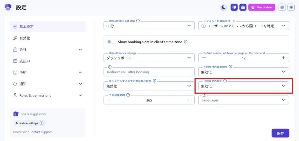Click the 保存 button
The height and width of the screenshot is (141, 299).
[280, 133]
